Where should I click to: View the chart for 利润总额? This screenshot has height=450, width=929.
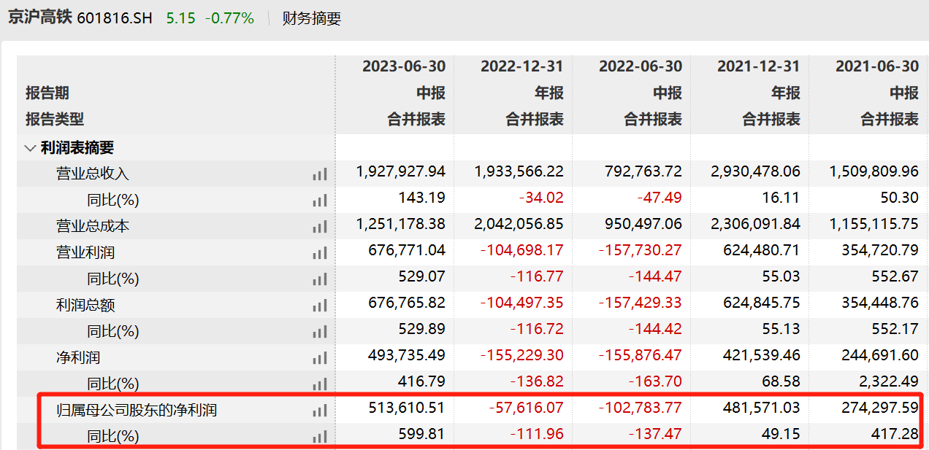319,305
